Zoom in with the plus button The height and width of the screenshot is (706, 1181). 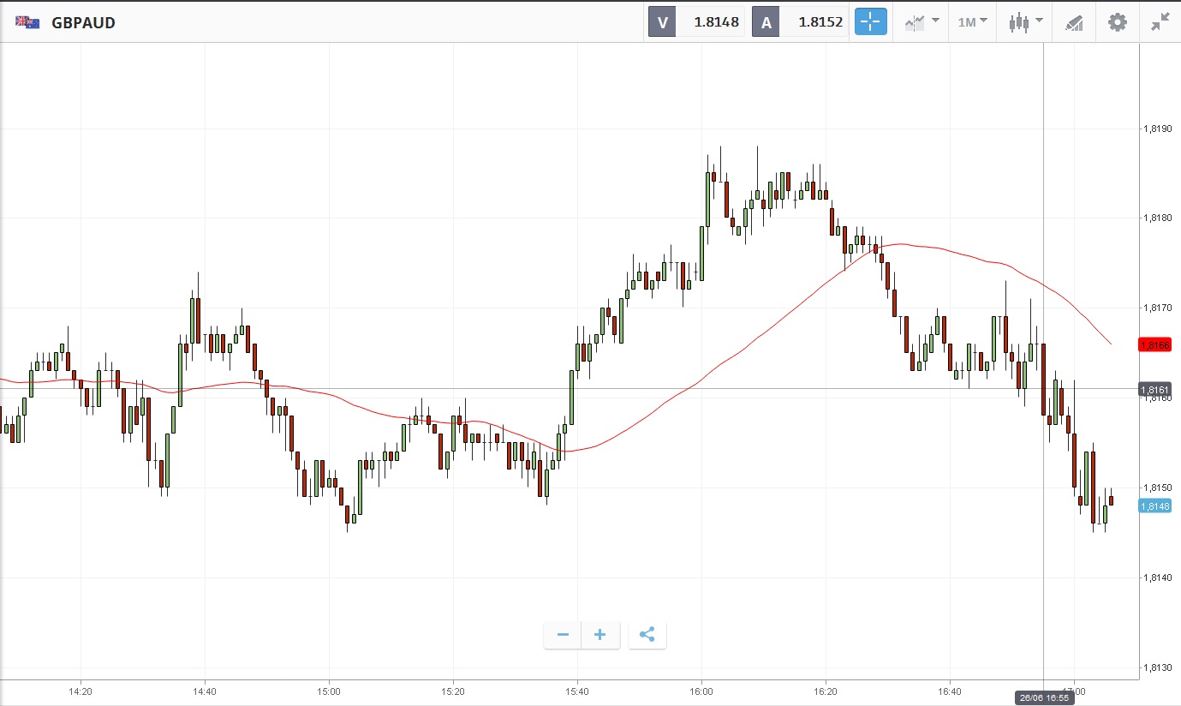click(x=600, y=635)
